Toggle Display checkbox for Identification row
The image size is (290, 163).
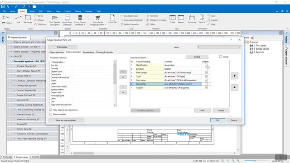206,65
